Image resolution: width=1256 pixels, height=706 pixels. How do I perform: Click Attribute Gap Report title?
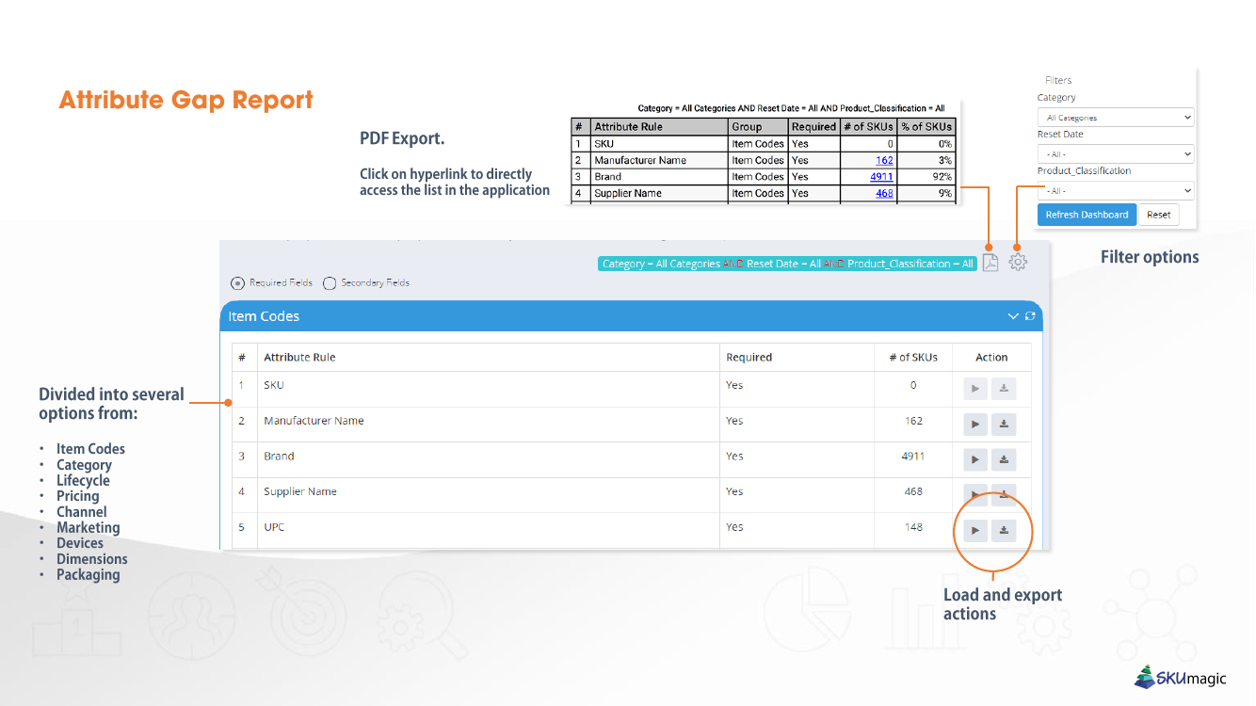(185, 100)
